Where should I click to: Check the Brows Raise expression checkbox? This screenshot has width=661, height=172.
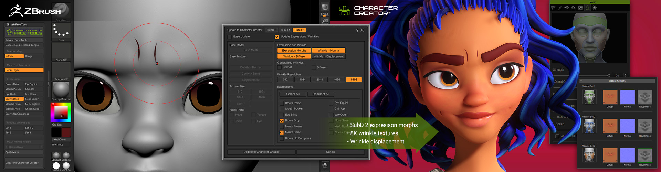[282, 103]
